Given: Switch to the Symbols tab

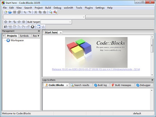Looking at the screenshot, I should (24, 36).
